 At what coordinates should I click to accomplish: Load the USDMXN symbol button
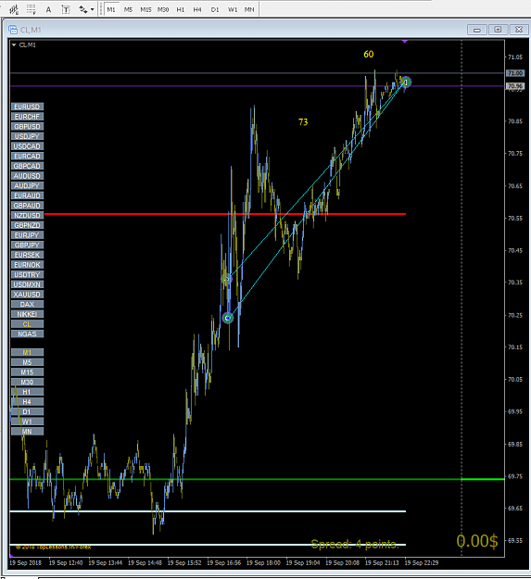pos(27,284)
